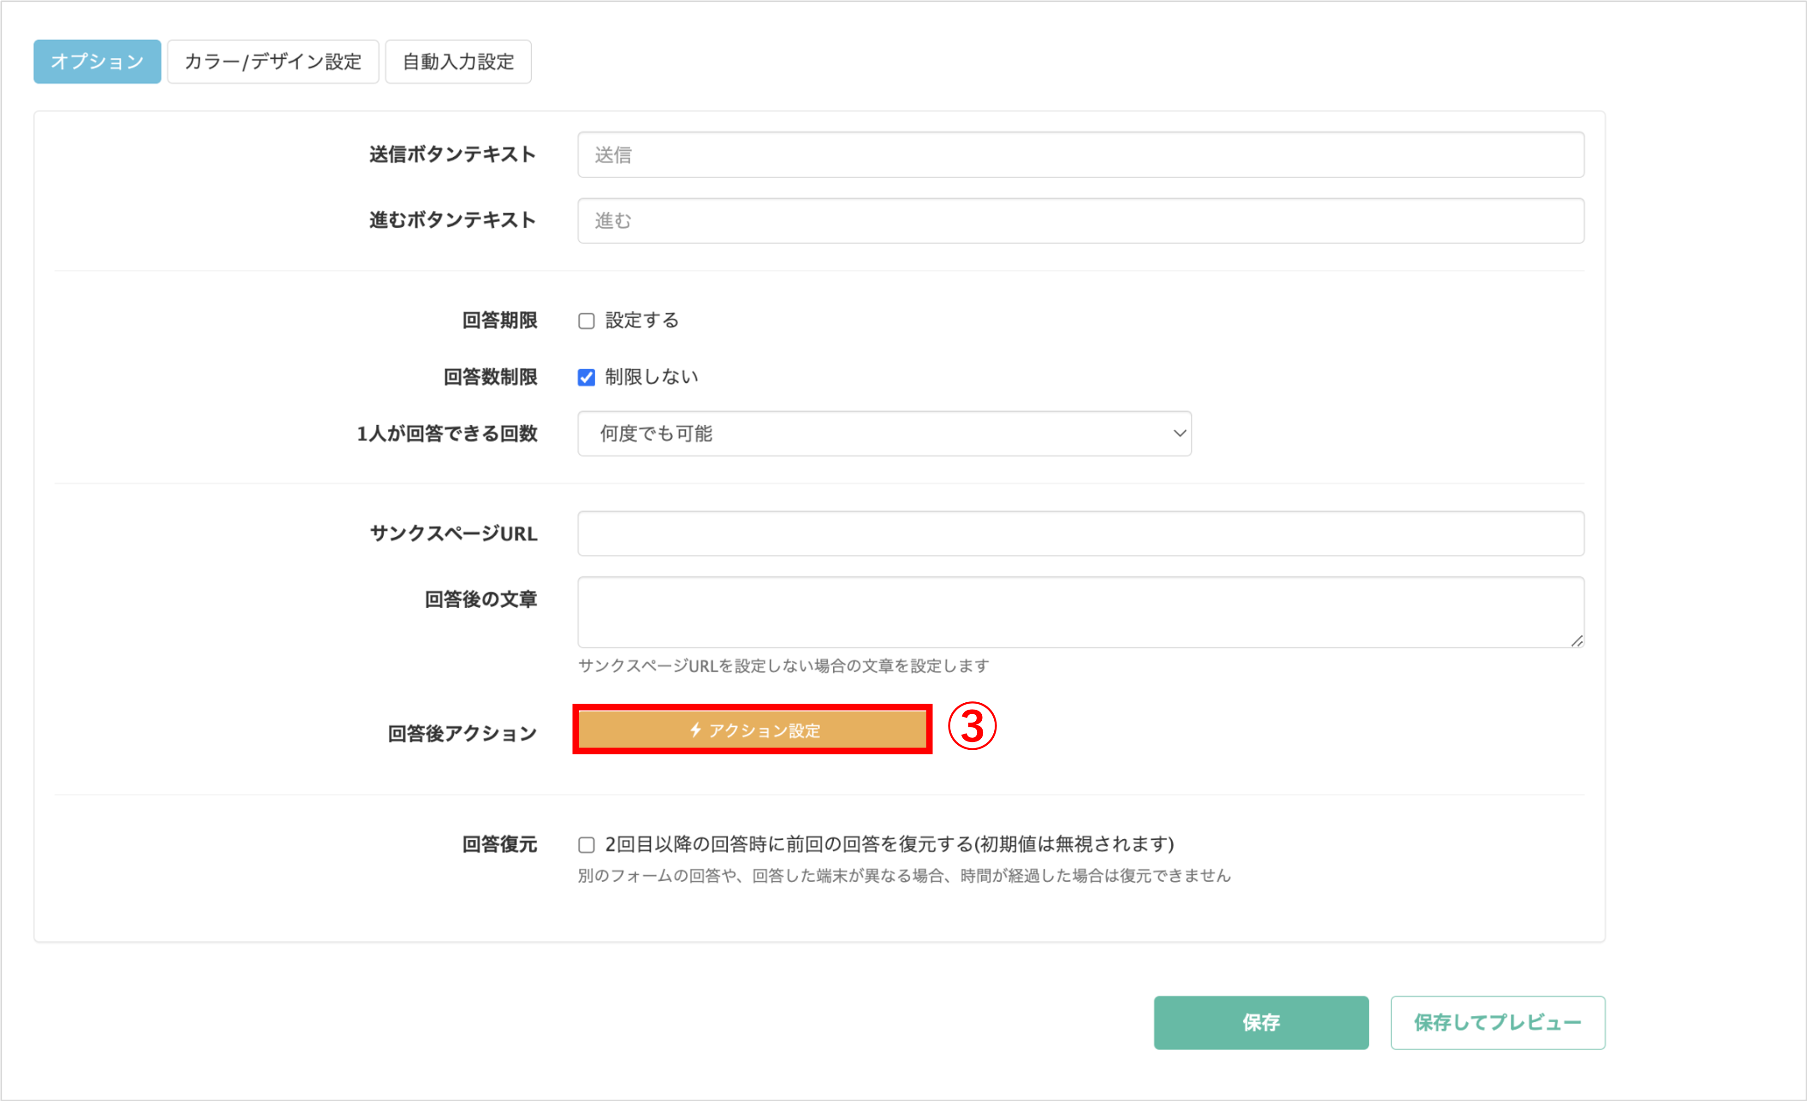
Task: Click the 回答後アクション label
Action: 462,735
